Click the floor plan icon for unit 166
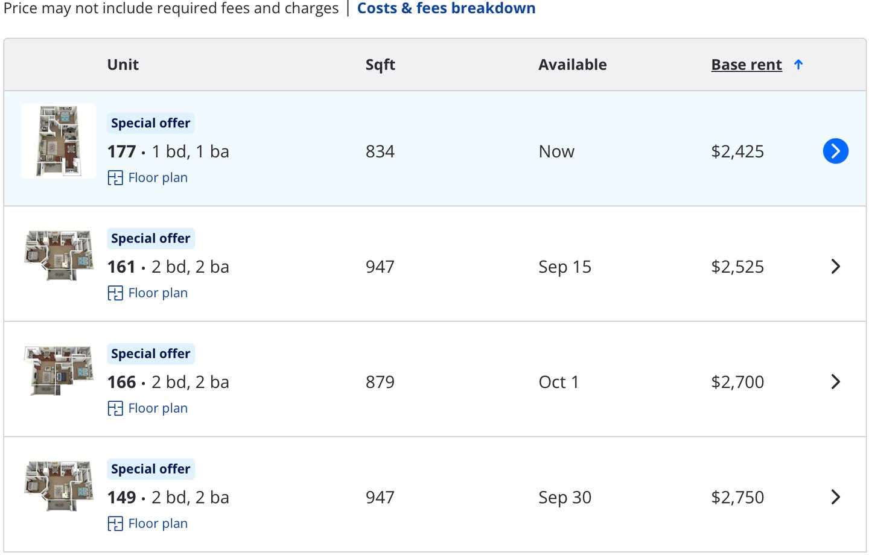869x555 pixels. pyautogui.click(x=115, y=408)
